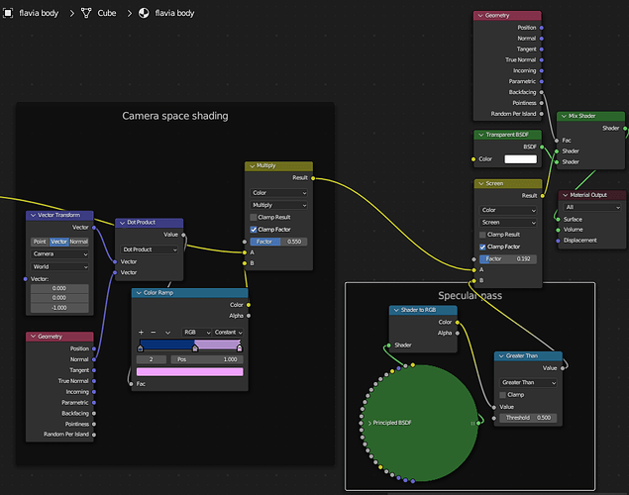Open Camera source space dropdown

[x=59, y=254]
